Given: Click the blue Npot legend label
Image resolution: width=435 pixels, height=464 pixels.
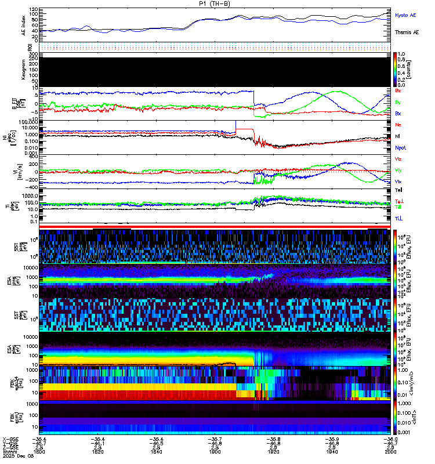Looking at the screenshot, I should [x=400, y=148].
